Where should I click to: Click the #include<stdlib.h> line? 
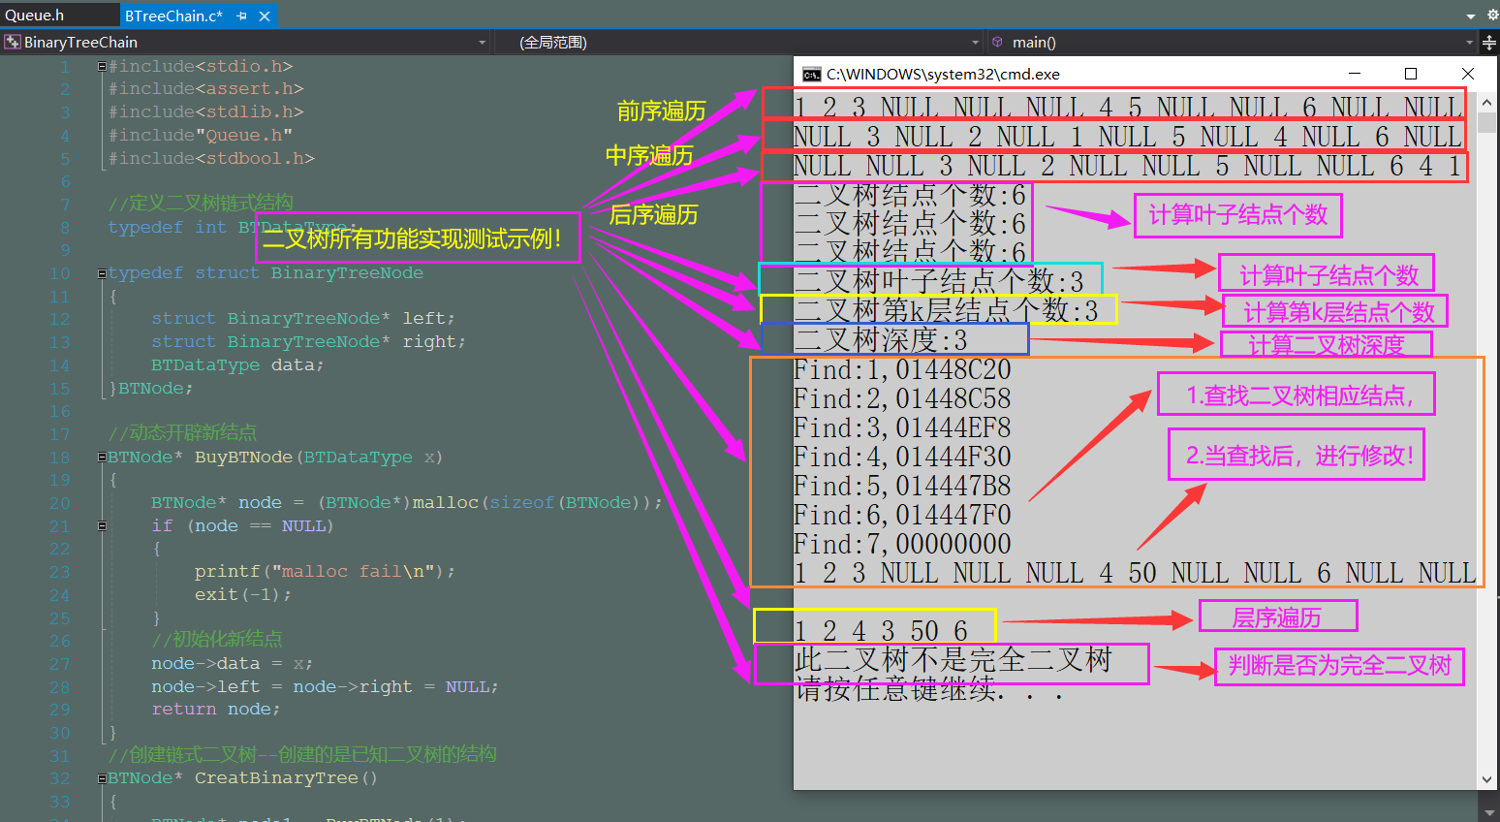click(205, 112)
